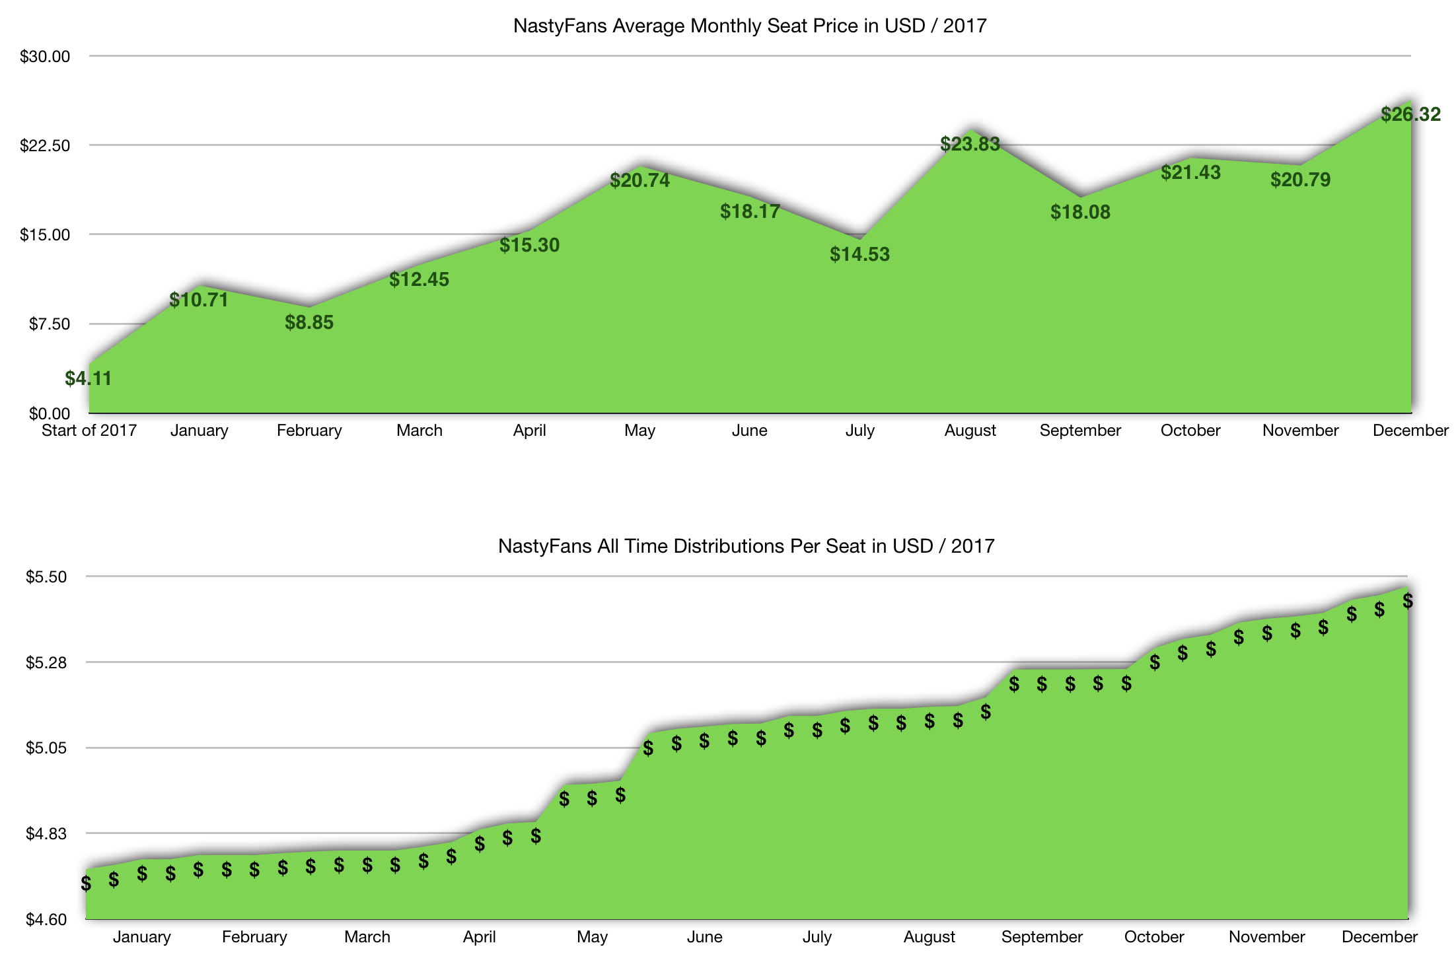Viewport: 1456px width, 976px height.
Task: Select bottom chart's October axis label
Action: pyautogui.click(x=1154, y=937)
